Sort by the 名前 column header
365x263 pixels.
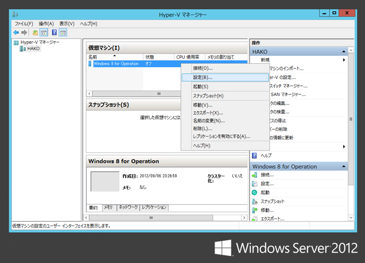click(115, 57)
